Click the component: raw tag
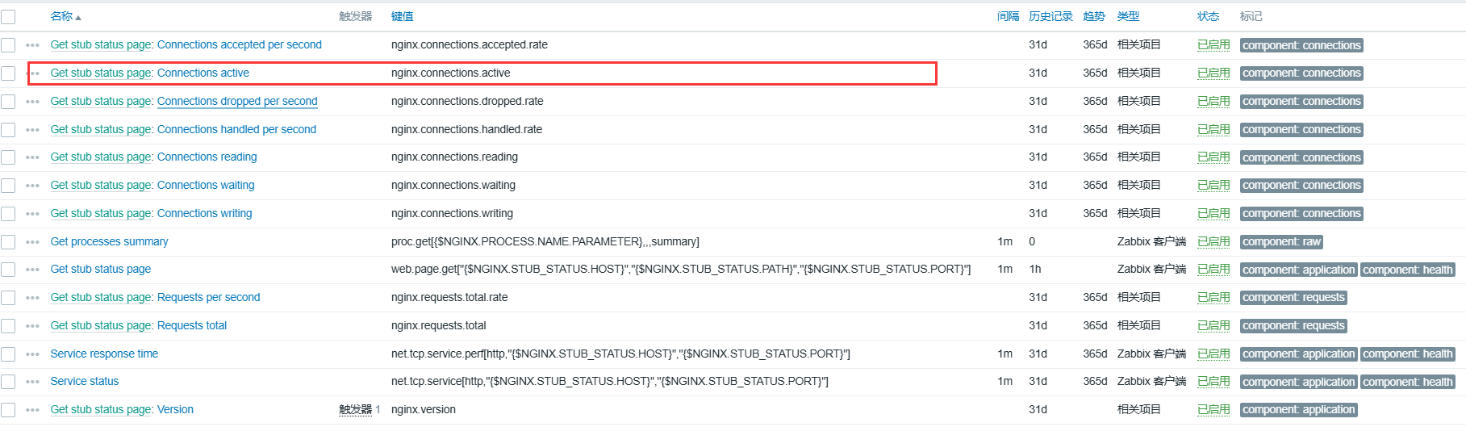The image size is (1466, 431). [1281, 242]
